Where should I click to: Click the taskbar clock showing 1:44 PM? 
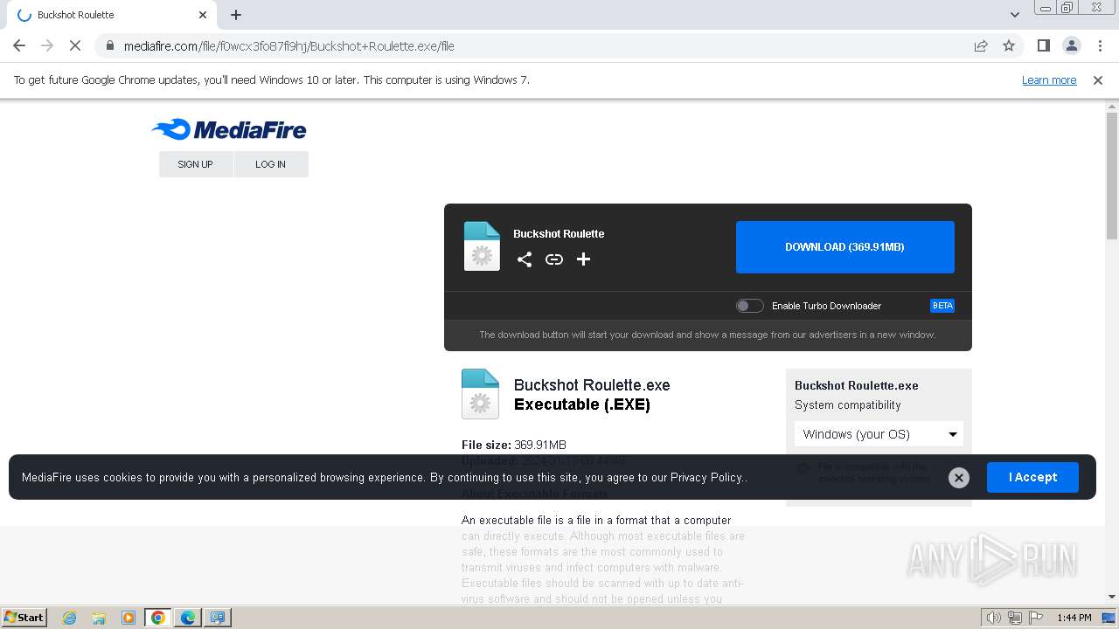click(1074, 618)
